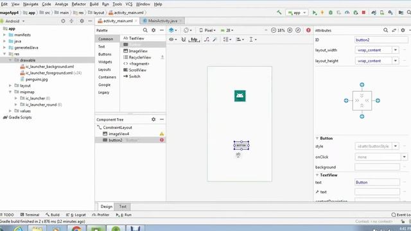Open the layout_width dropdown
Viewport: 411px width, 231px height.
tap(396, 50)
